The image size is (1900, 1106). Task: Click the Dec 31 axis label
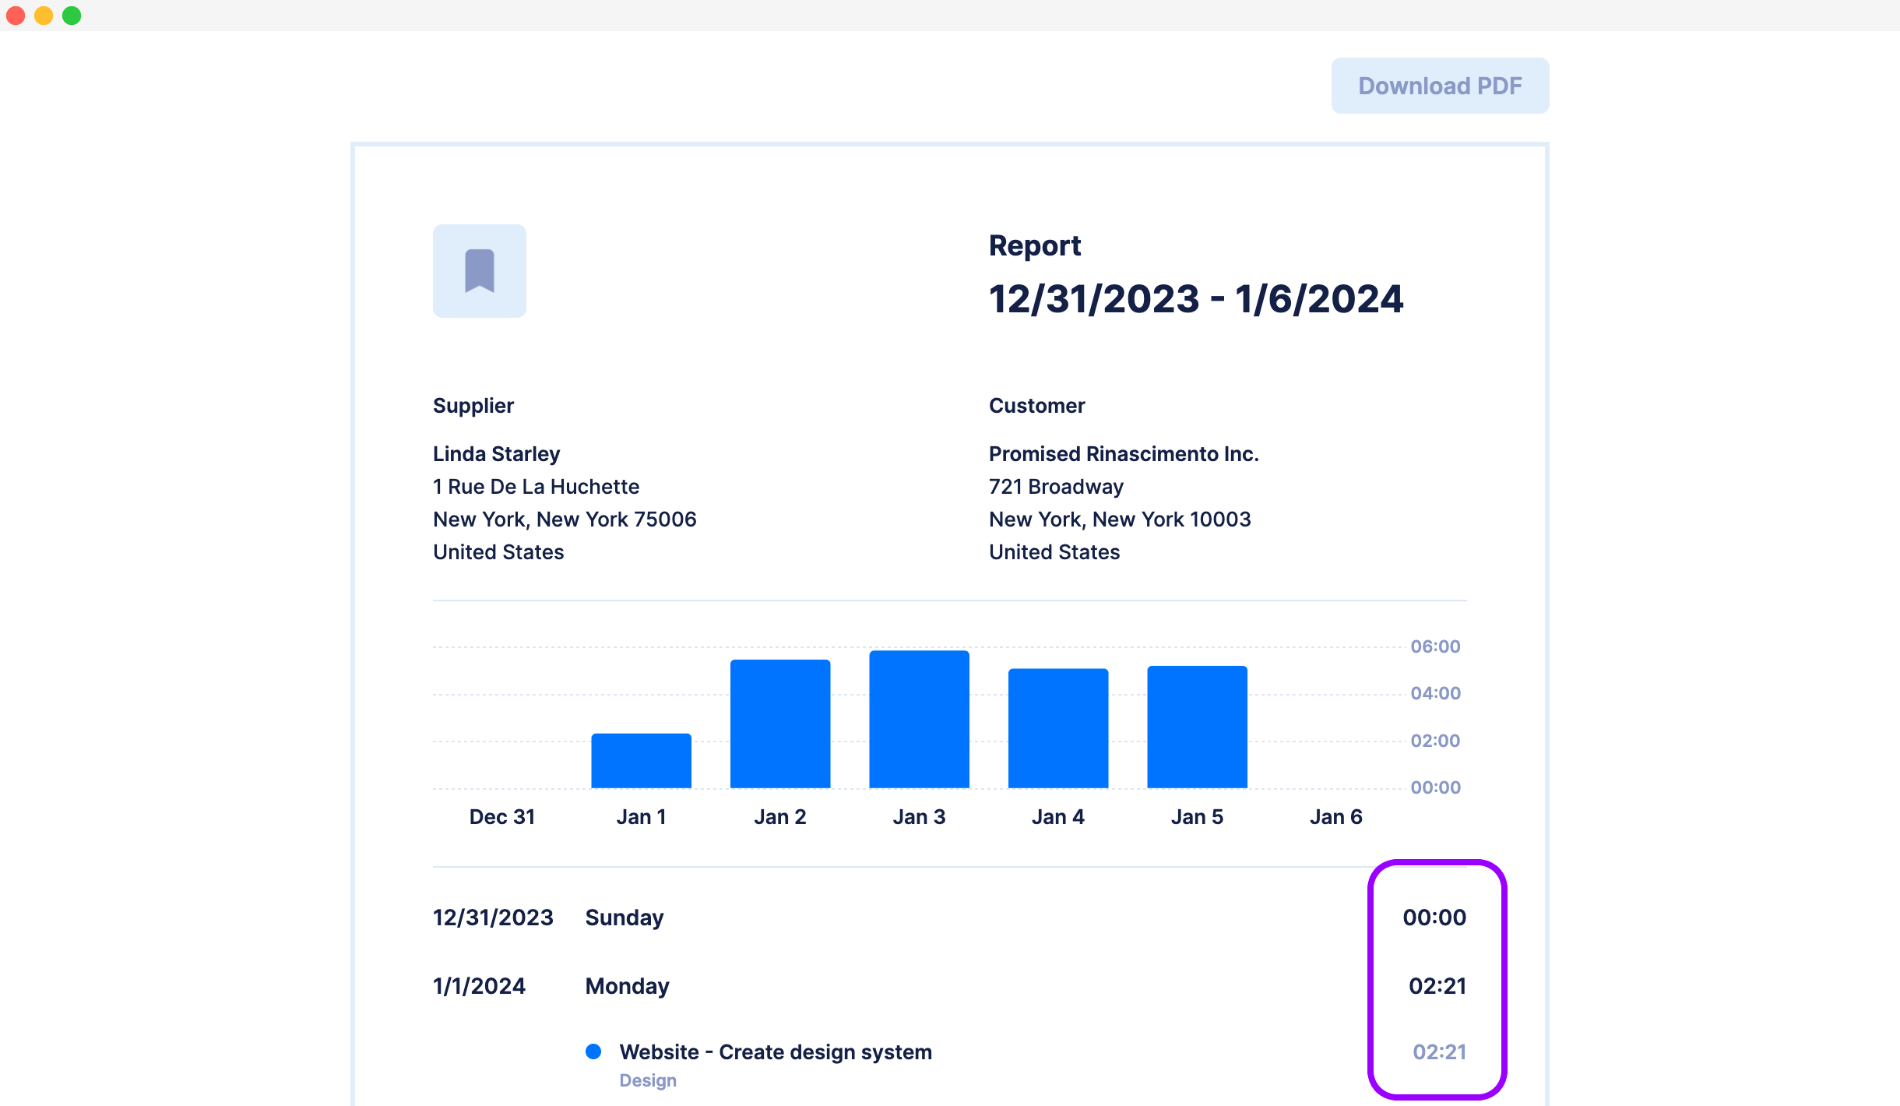click(x=502, y=817)
